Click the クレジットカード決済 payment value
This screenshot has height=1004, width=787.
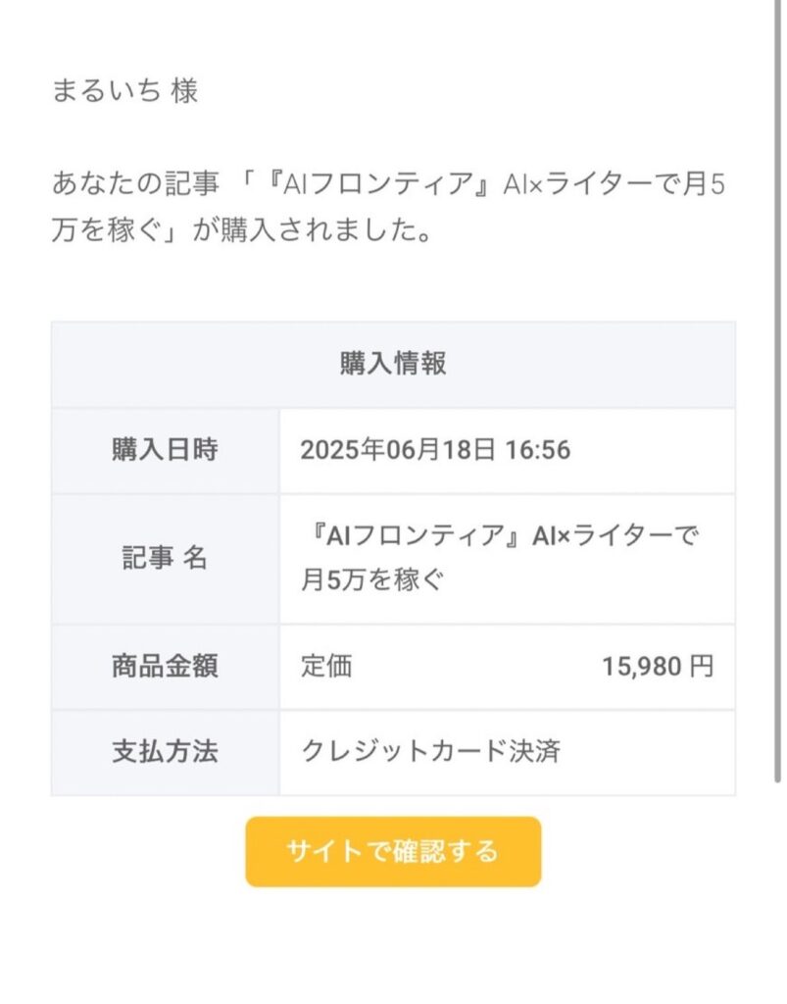[x=430, y=751]
